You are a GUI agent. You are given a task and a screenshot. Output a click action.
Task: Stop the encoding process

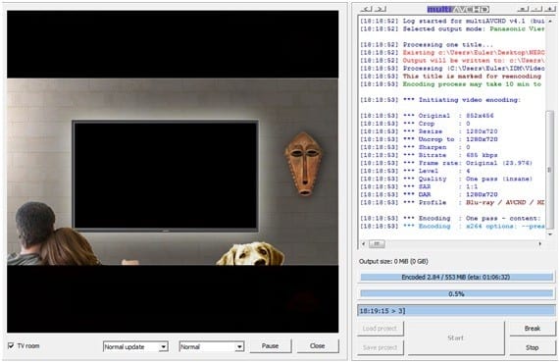pos(533,347)
